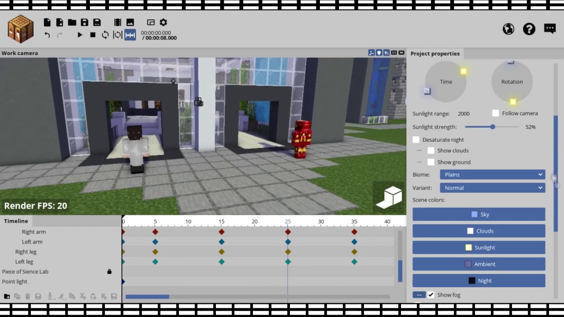Viewport: 564px width, 317px height.
Task: Export movie using the film strip icon
Action: 118,22
